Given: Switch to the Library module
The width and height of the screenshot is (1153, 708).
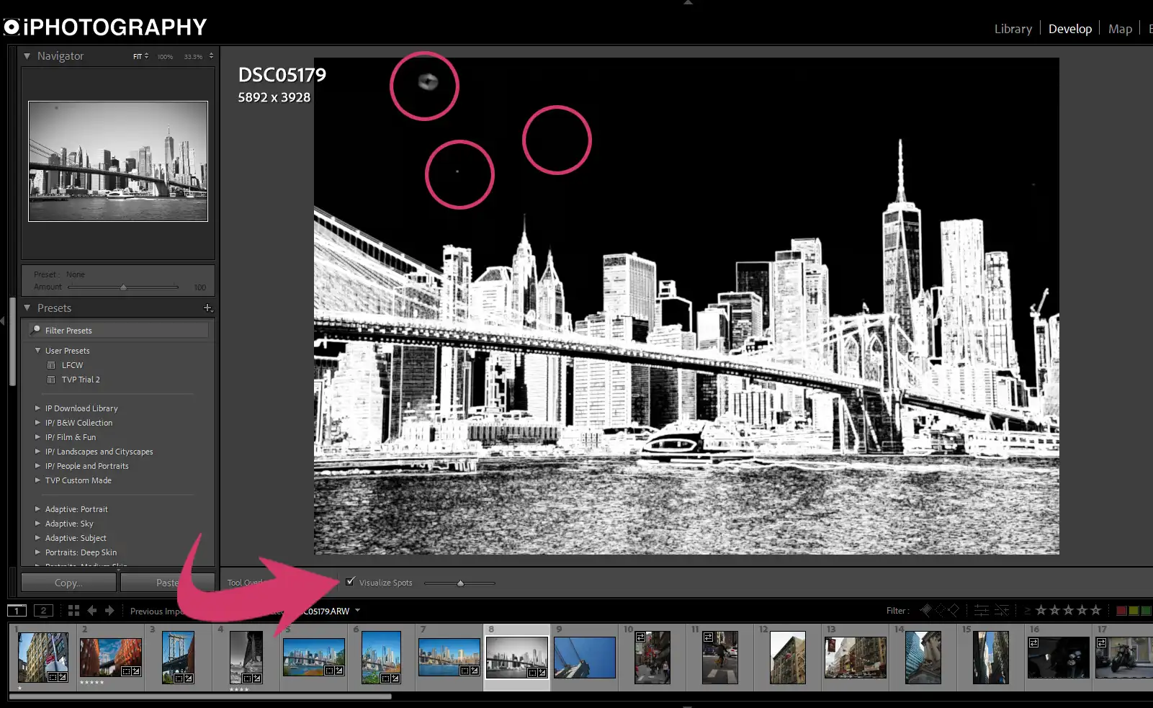Looking at the screenshot, I should pos(1013,29).
